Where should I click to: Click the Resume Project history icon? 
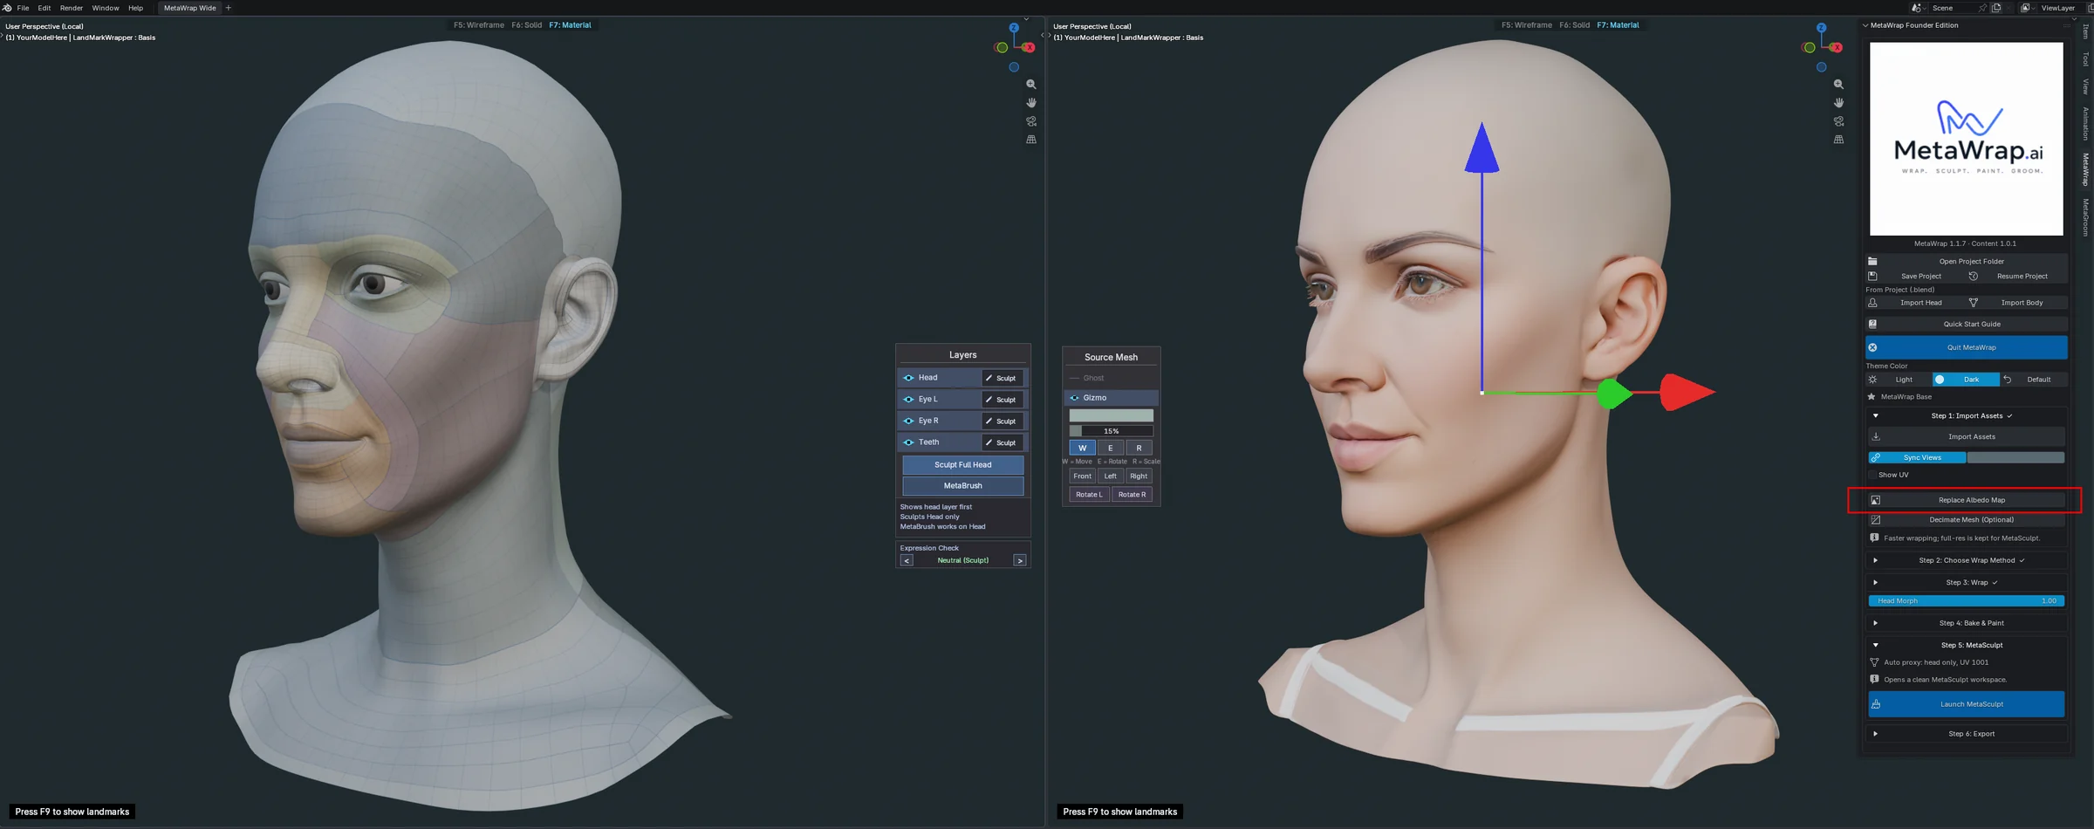tap(1974, 276)
